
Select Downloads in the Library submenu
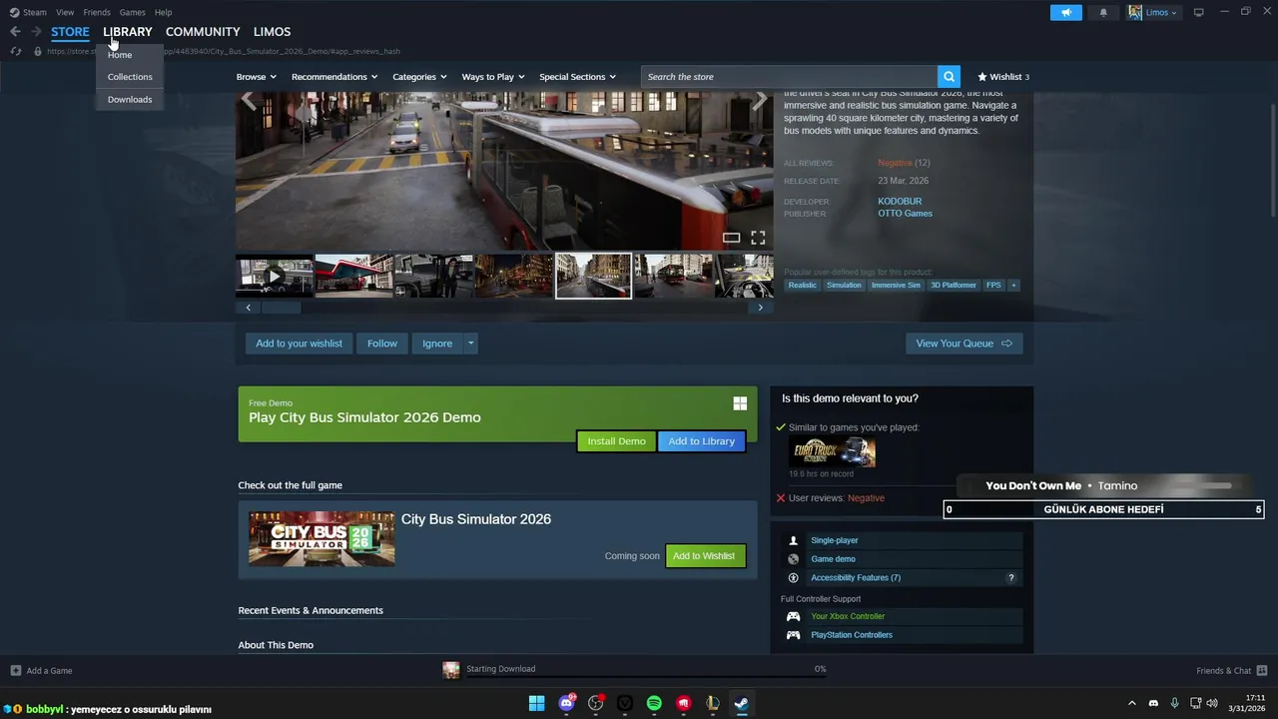(130, 100)
